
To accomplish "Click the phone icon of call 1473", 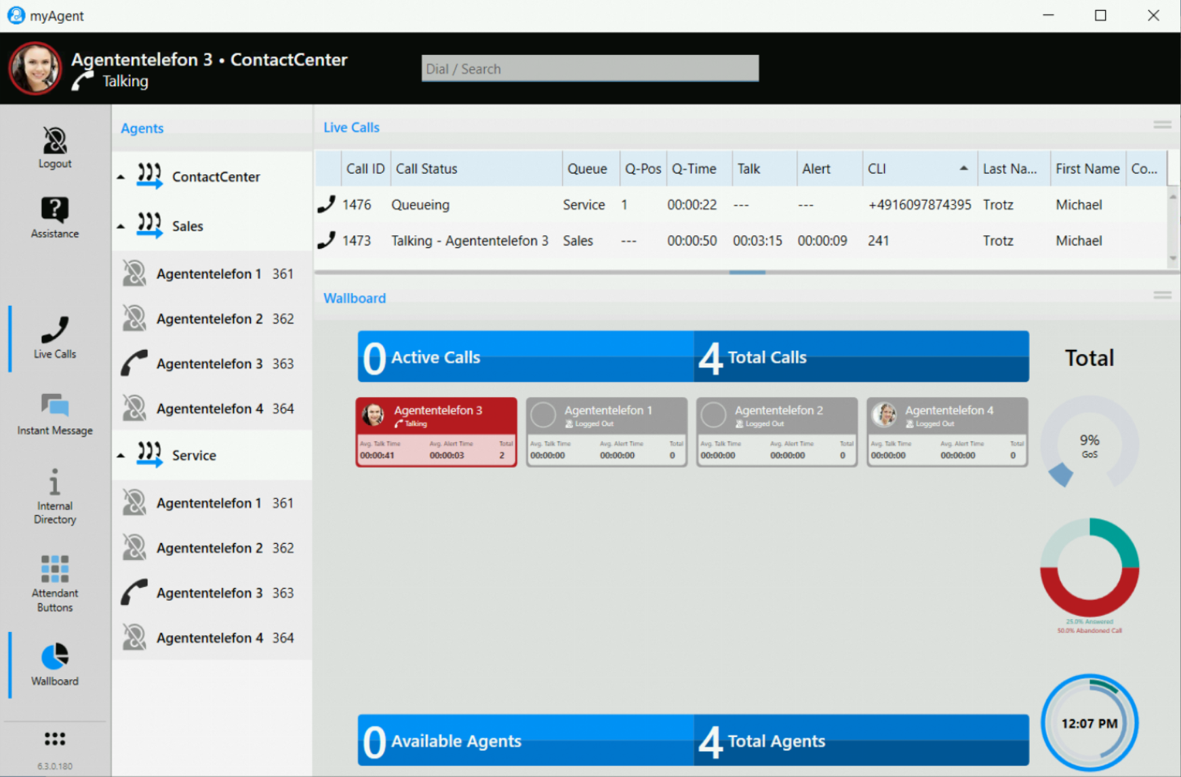I will pos(327,240).
